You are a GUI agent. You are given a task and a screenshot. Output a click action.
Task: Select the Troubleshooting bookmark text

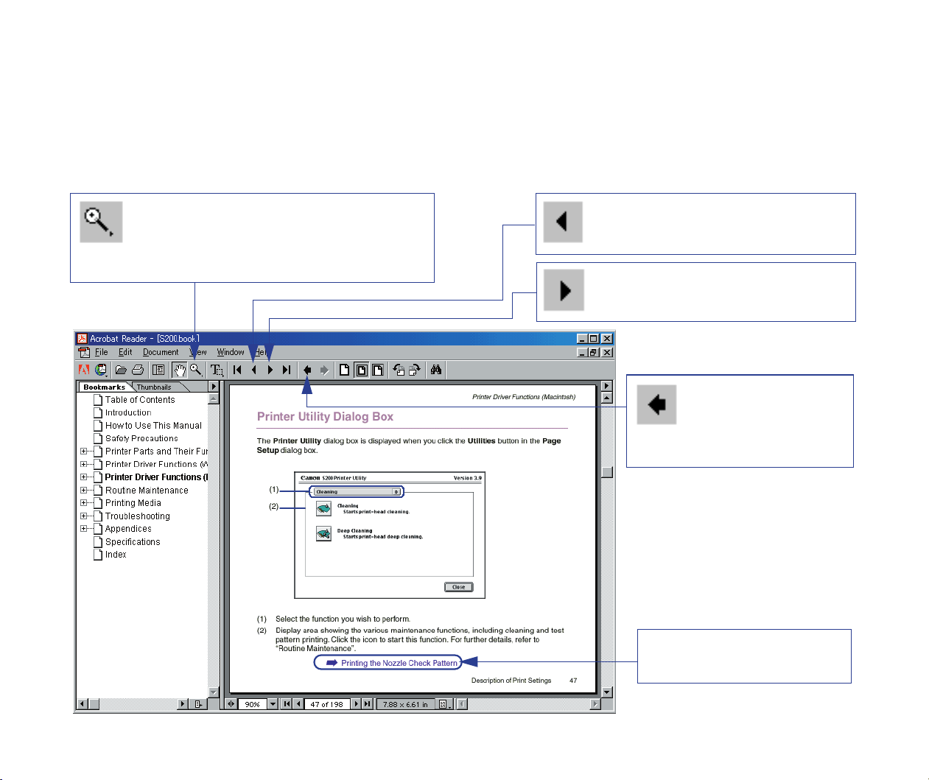pyautogui.click(x=137, y=516)
